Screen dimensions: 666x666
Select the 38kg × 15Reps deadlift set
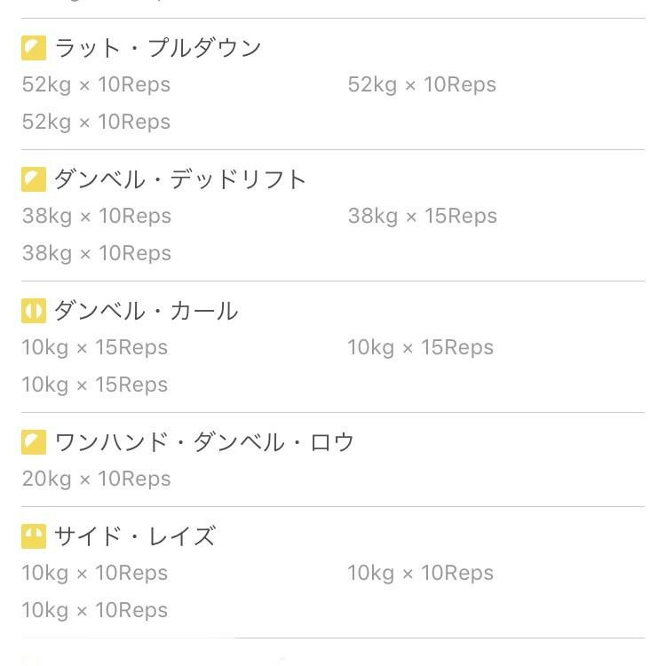[423, 216]
